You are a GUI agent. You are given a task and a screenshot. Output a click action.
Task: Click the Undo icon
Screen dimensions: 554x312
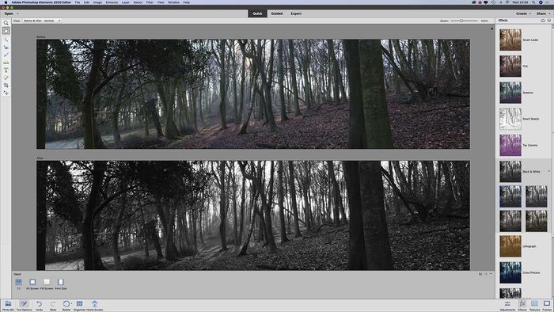coord(40,304)
